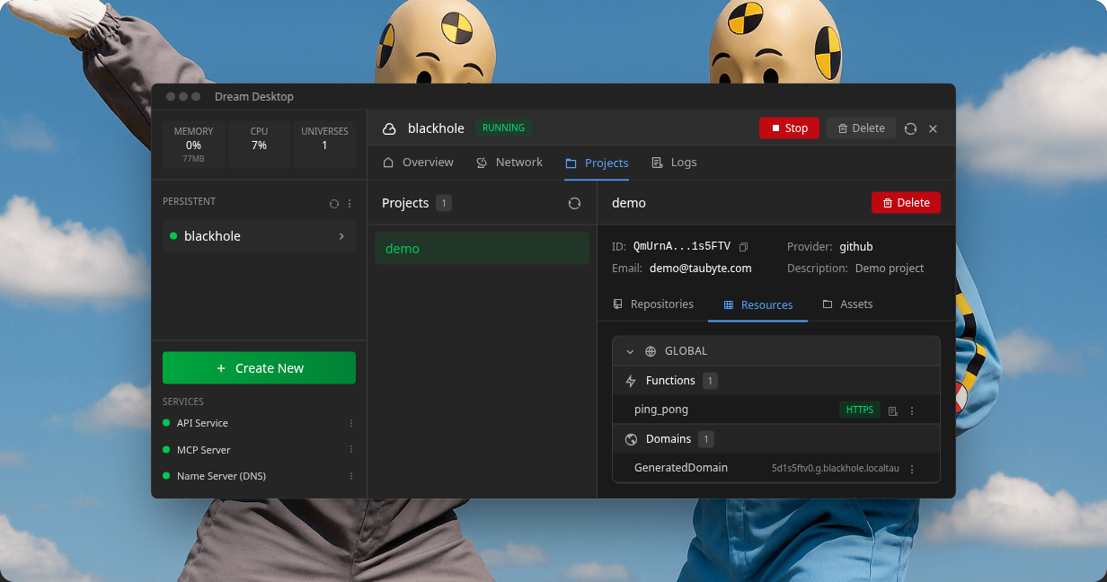This screenshot has height=582, width=1107.
Task: Click the Functions lightning icon under GLOBAL
Action: [631, 380]
